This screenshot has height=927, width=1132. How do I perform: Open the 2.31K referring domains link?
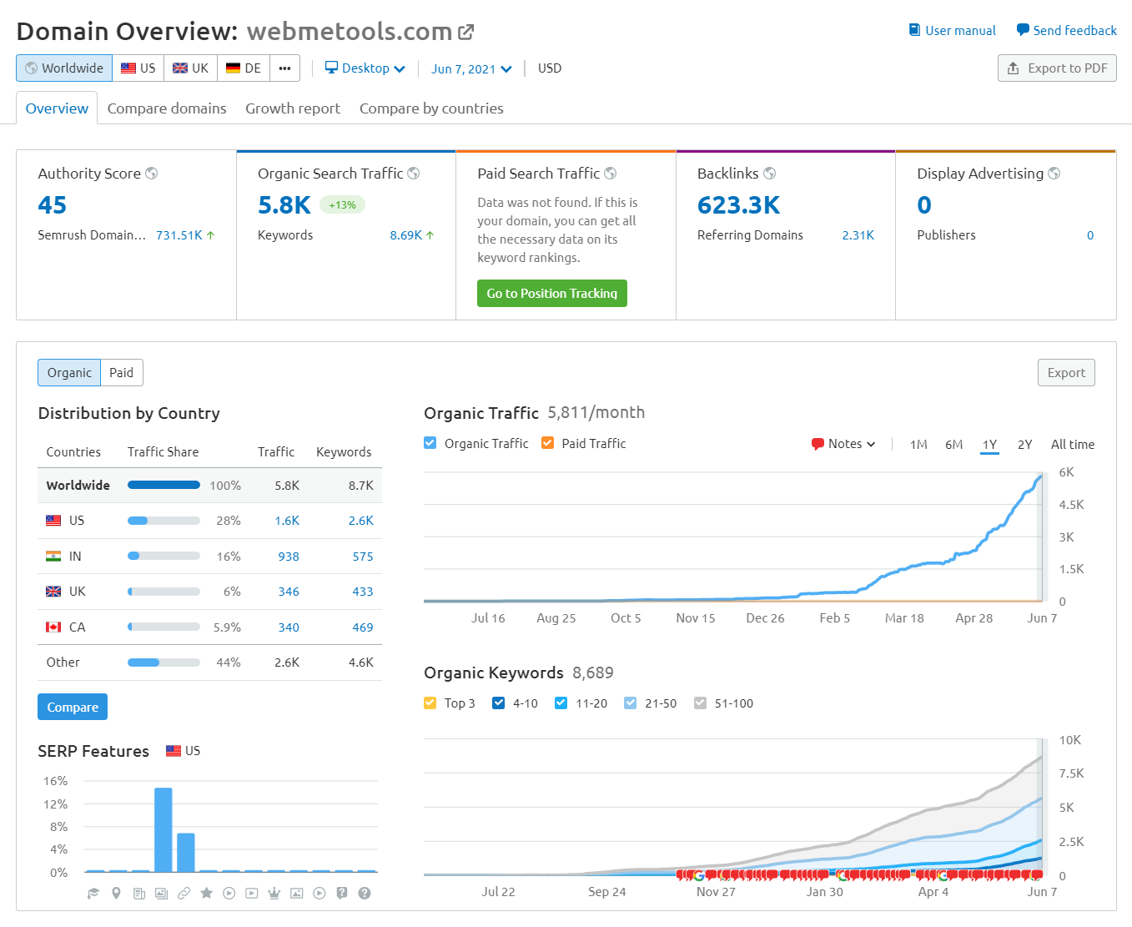[x=858, y=235]
